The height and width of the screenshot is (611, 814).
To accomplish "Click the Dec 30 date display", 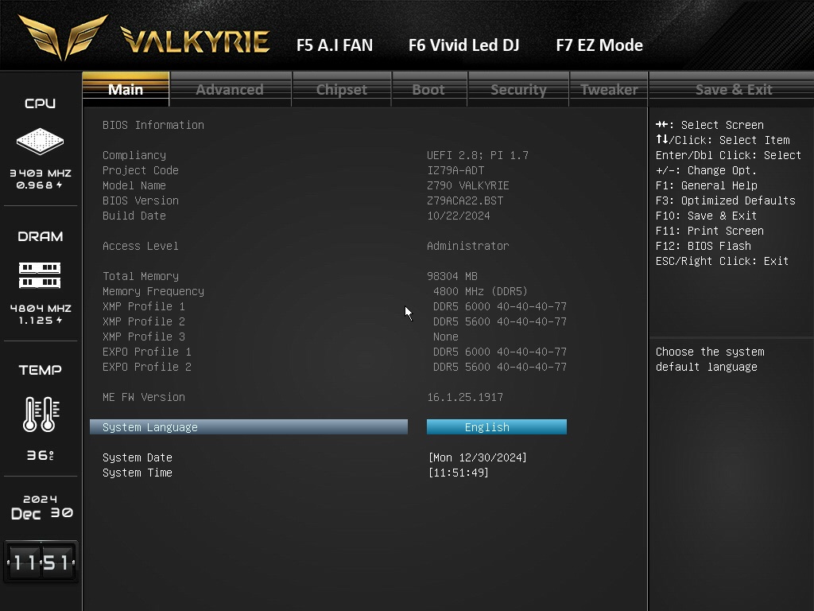I will pos(42,513).
